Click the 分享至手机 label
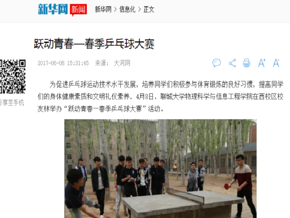This screenshot has width=290, height=218. pos(12,102)
